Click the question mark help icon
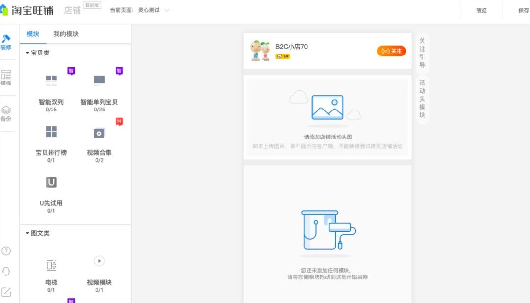The image size is (530, 303). coord(7,251)
